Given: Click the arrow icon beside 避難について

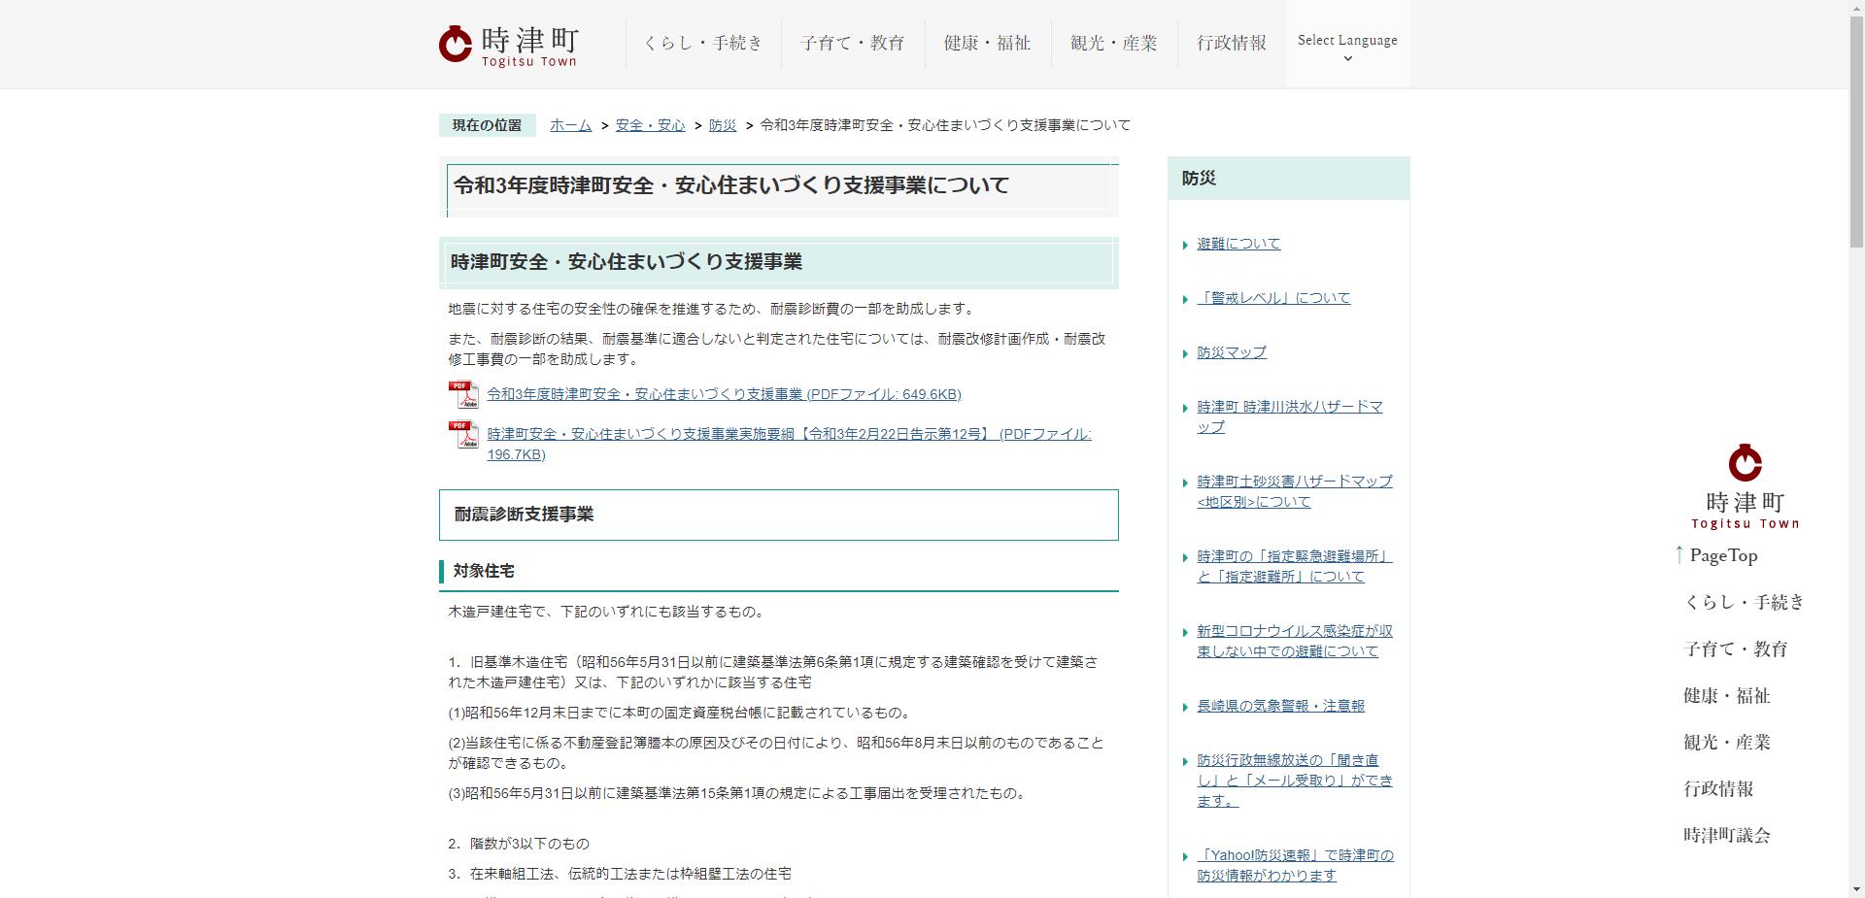Looking at the screenshot, I should tap(1184, 244).
